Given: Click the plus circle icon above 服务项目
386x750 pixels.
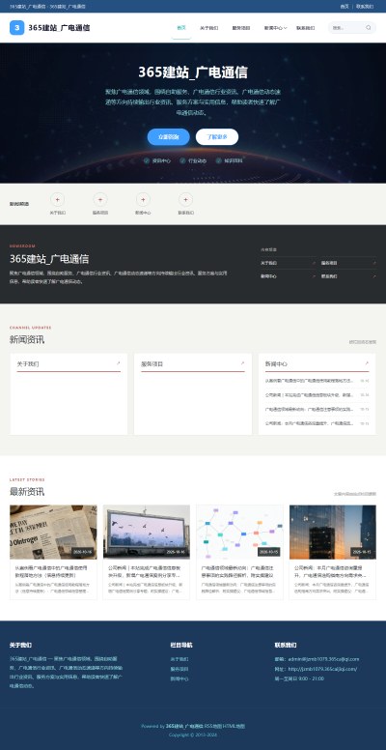Looking at the screenshot, I should pyautogui.click(x=100, y=199).
